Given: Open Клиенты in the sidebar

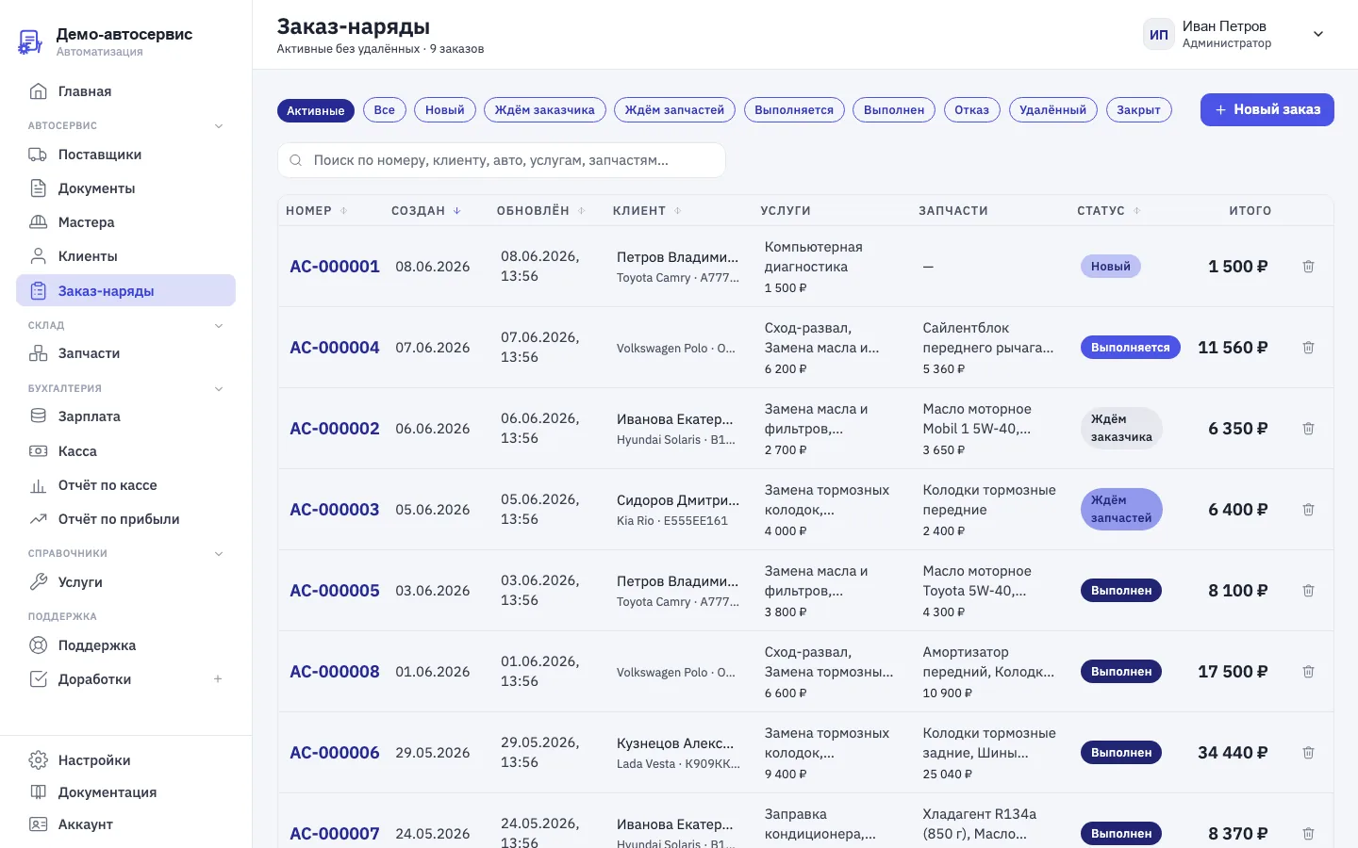Looking at the screenshot, I should coord(125,256).
